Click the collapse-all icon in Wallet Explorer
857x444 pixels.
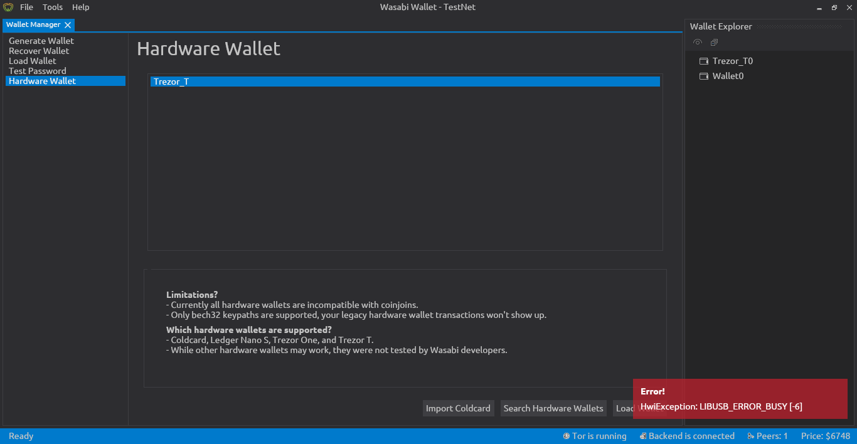pyautogui.click(x=714, y=42)
